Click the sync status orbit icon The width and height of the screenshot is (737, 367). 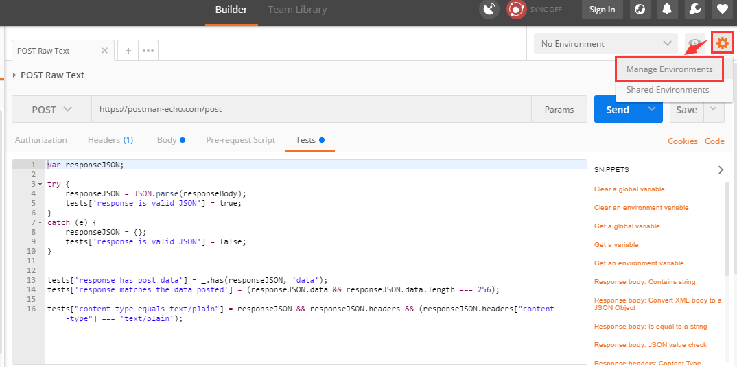click(517, 10)
